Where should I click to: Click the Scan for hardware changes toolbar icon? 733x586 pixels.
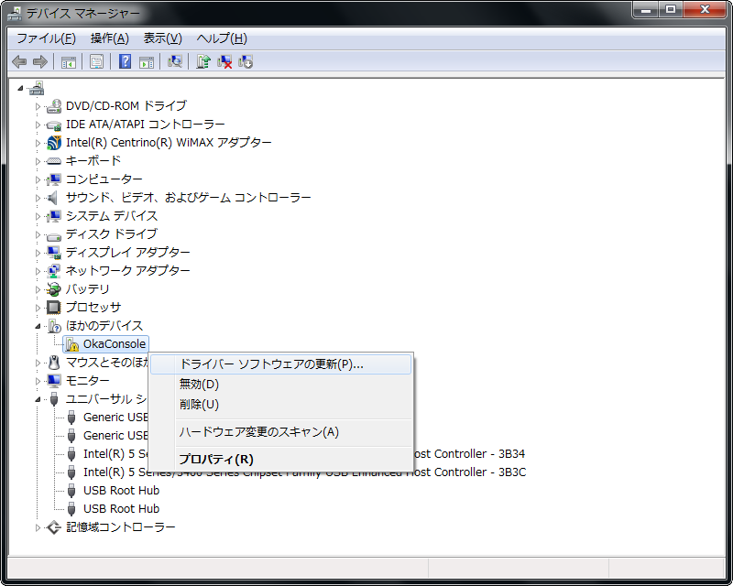coord(175,61)
